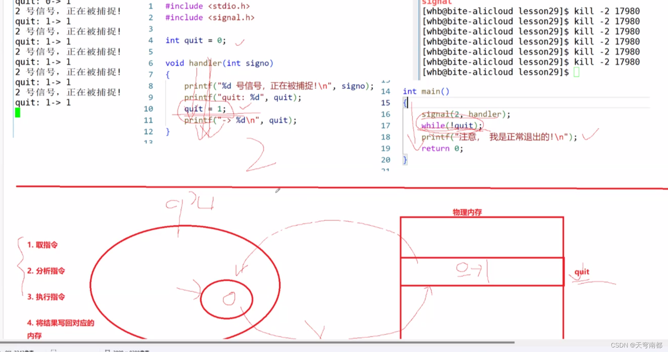Click the printf line with '我是正常退出的'
Viewport: 668px width, 352px height.
(499, 137)
